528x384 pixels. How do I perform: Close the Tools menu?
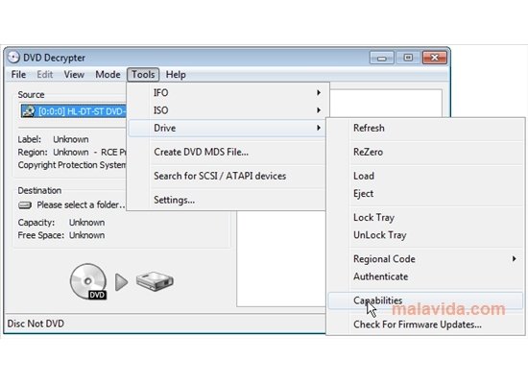click(x=143, y=75)
